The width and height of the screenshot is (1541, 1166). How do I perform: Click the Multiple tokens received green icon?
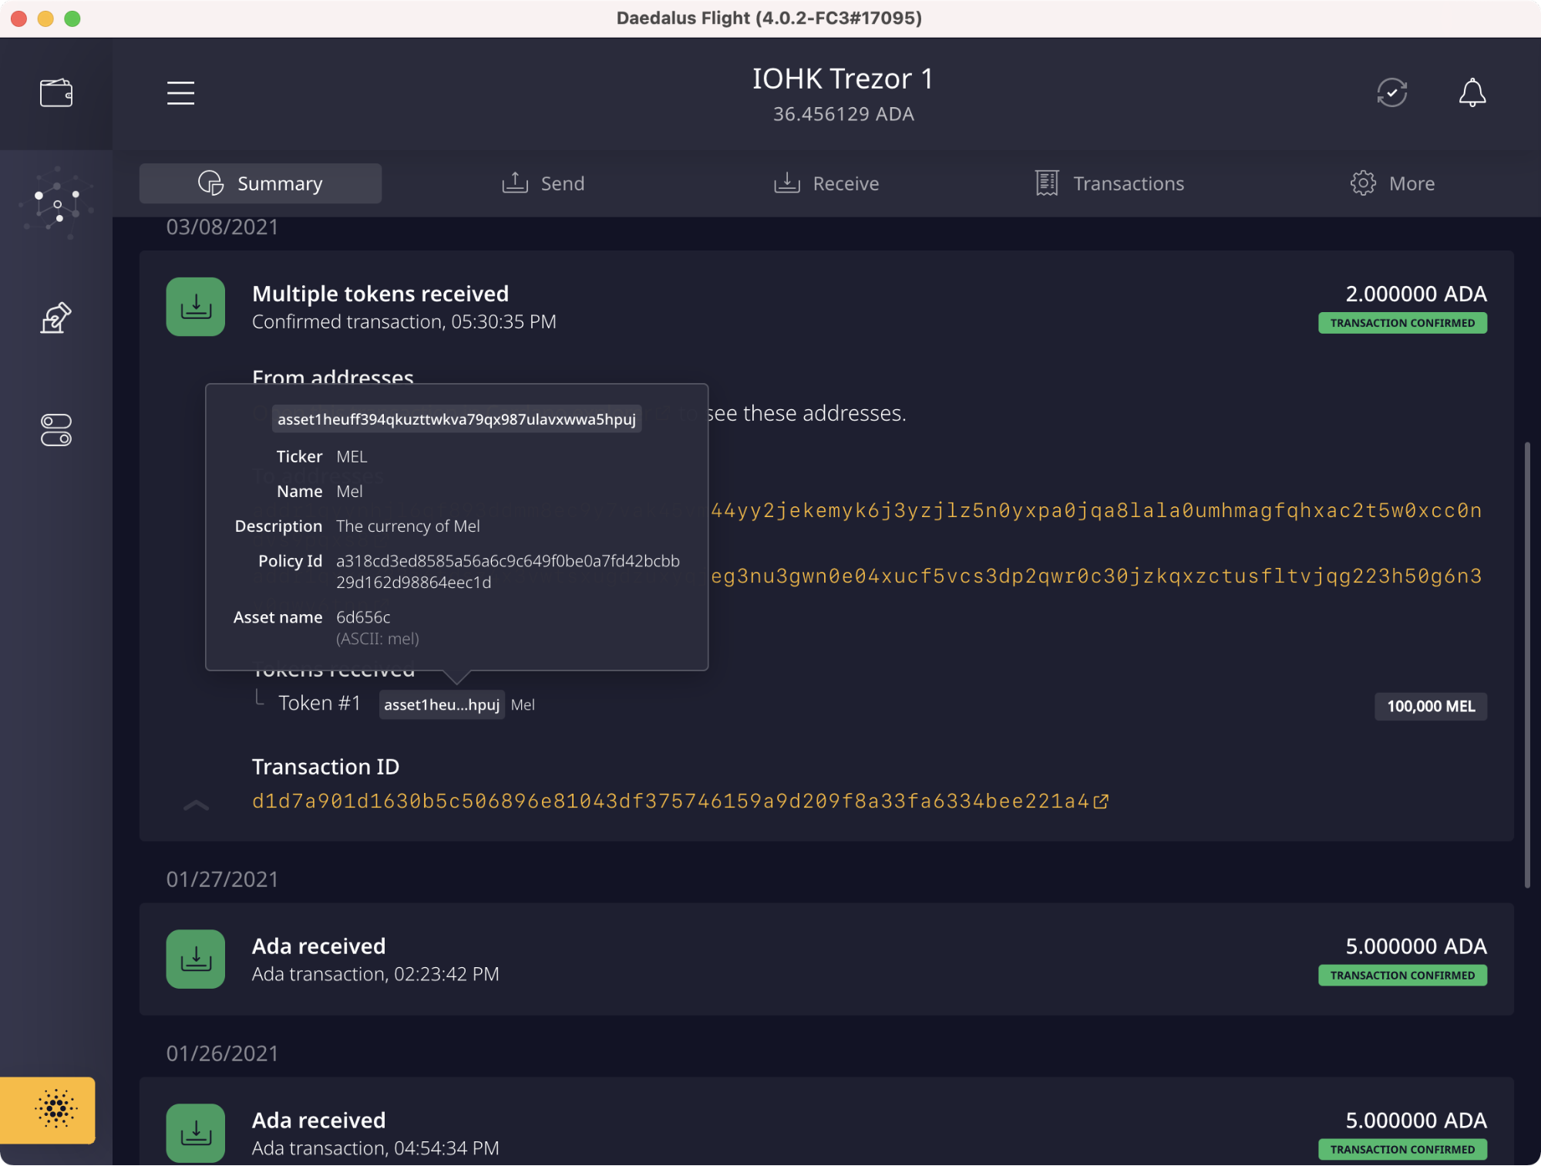coord(196,307)
